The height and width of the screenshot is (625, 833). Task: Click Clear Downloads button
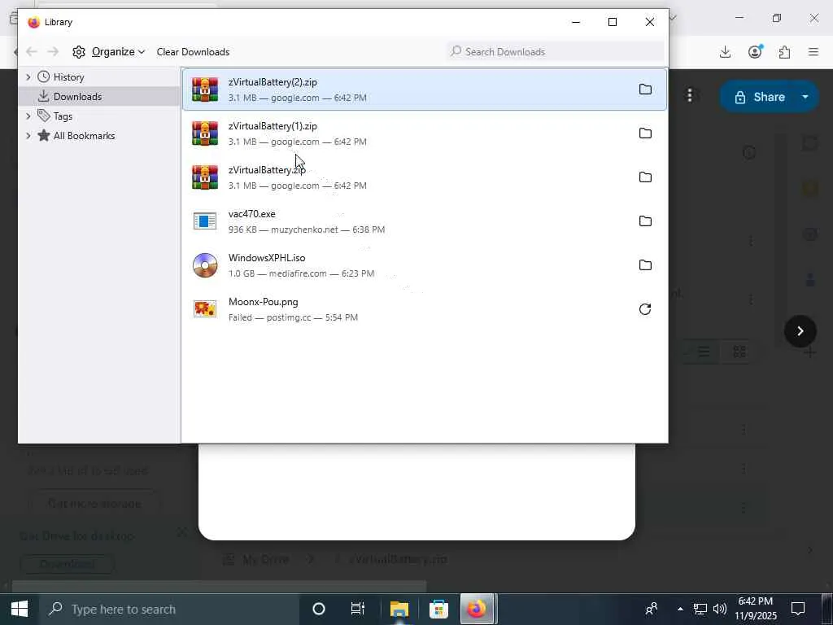coord(193,51)
